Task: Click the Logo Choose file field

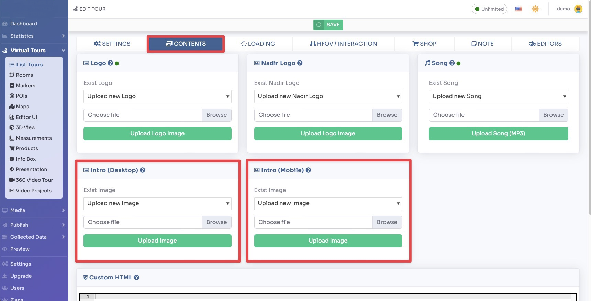Action: pyautogui.click(x=143, y=115)
